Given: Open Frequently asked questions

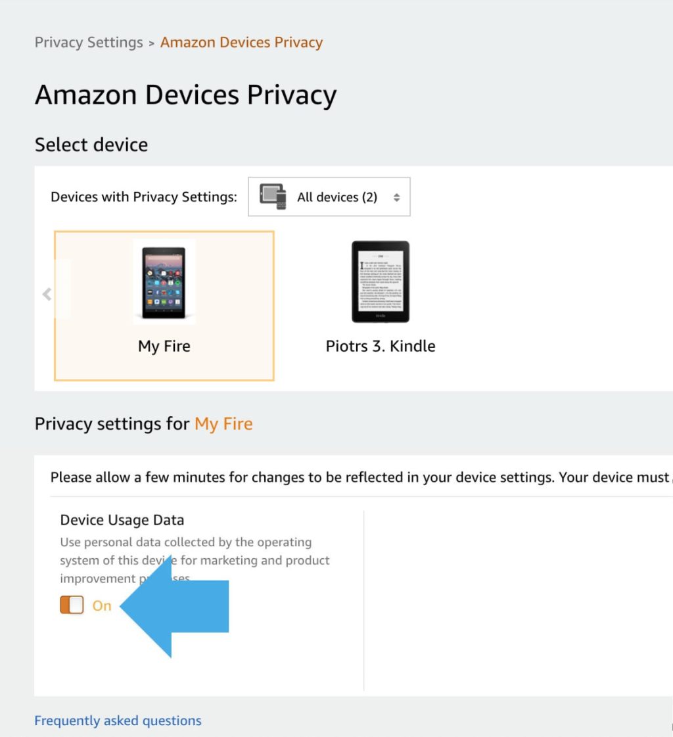Looking at the screenshot, I should pyautogui.click(x=117, y=720).
